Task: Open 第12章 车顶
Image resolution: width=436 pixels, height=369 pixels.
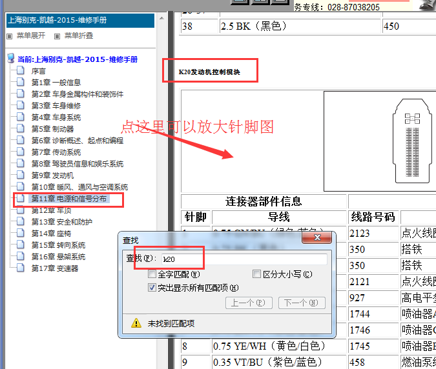Action: point(51,210)
